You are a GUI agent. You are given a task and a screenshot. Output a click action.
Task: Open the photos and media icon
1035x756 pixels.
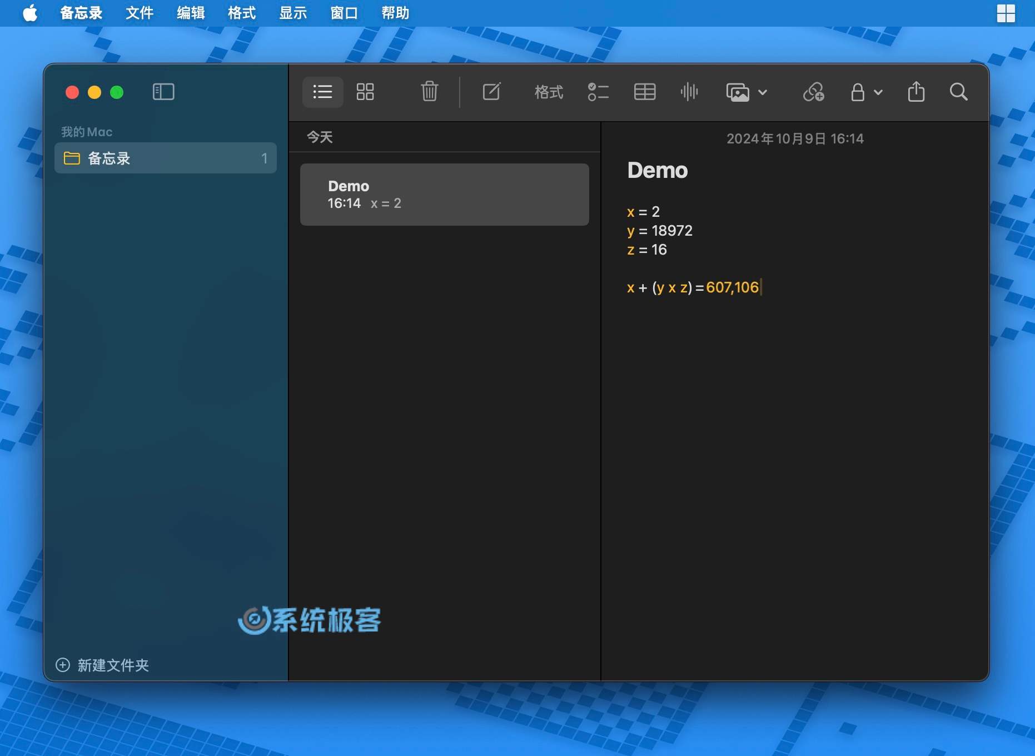(x=738, y=92)
